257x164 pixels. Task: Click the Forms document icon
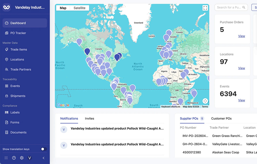[7, 122]
